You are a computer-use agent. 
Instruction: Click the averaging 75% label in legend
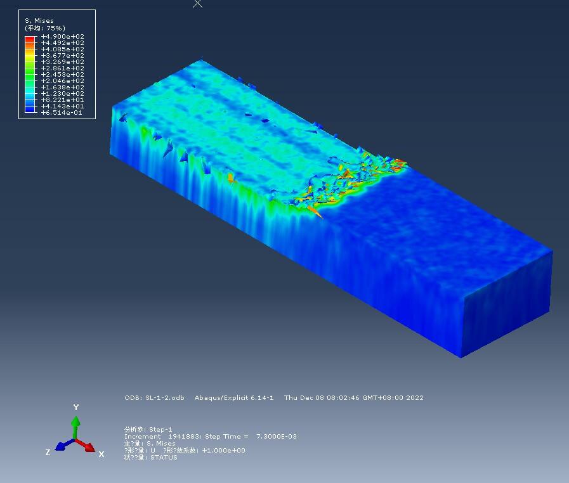point(44,29)
